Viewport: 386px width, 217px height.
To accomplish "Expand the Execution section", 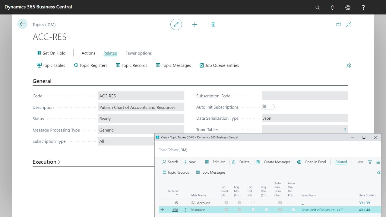I will pyautogui.click(x=46, y=162).
